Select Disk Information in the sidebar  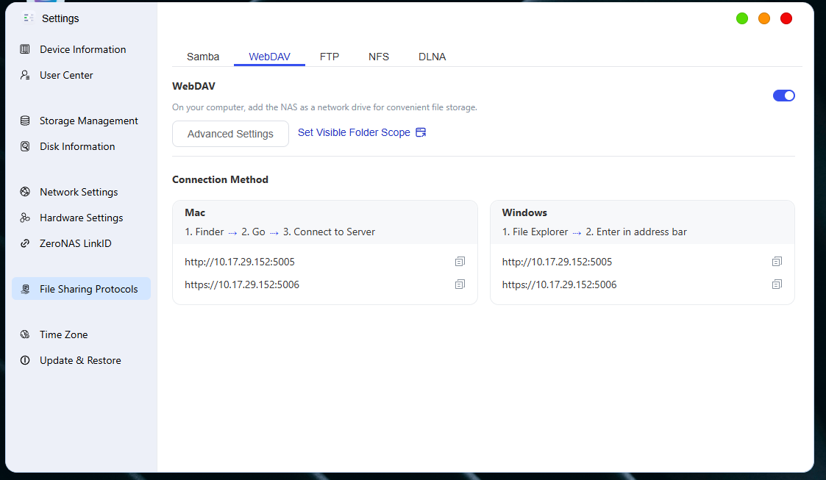point(82,147)
